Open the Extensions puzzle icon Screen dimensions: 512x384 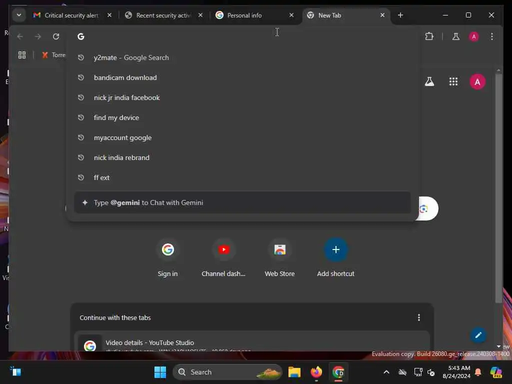(x=429, y=36)
